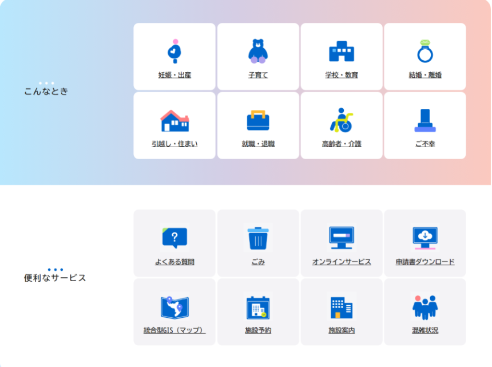
Task: Click the cloud download monitor icon
Action: (x=424, y=238)
